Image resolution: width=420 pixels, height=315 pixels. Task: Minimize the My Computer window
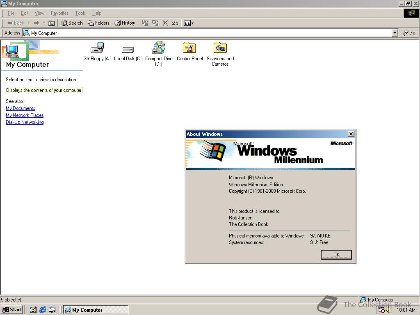tap(402, 3)
